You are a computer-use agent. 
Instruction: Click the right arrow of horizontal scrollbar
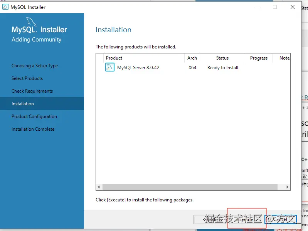[287, 187]
